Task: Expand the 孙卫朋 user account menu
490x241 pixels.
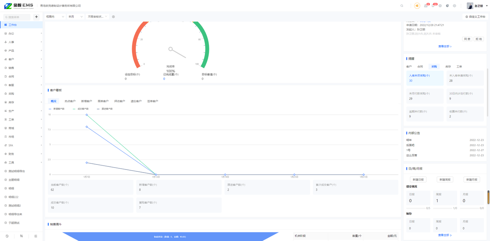Action: [477, 6]
